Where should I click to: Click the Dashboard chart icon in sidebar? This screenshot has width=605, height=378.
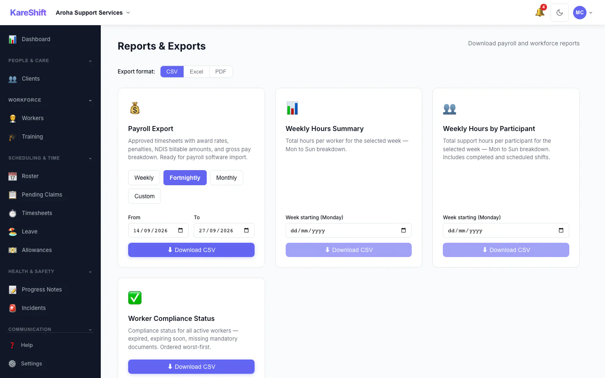click(x=13, y=39)
